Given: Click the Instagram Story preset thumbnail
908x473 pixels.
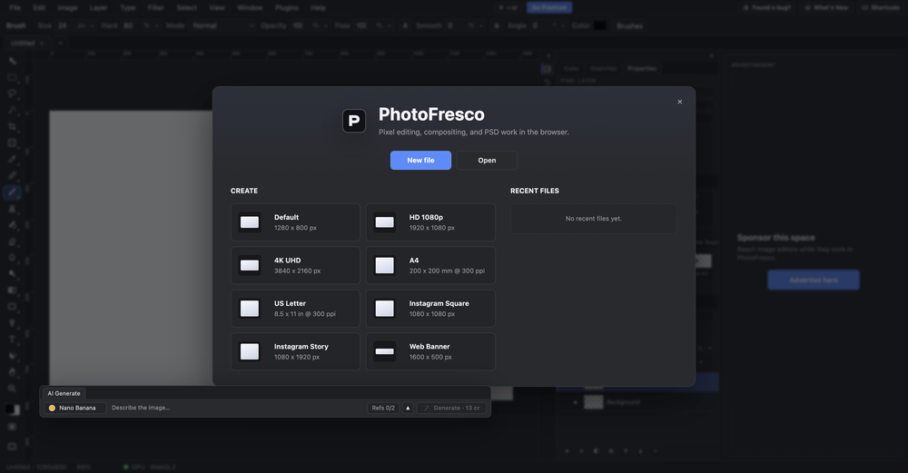Looking at the screenshot, I should (250, 351).
